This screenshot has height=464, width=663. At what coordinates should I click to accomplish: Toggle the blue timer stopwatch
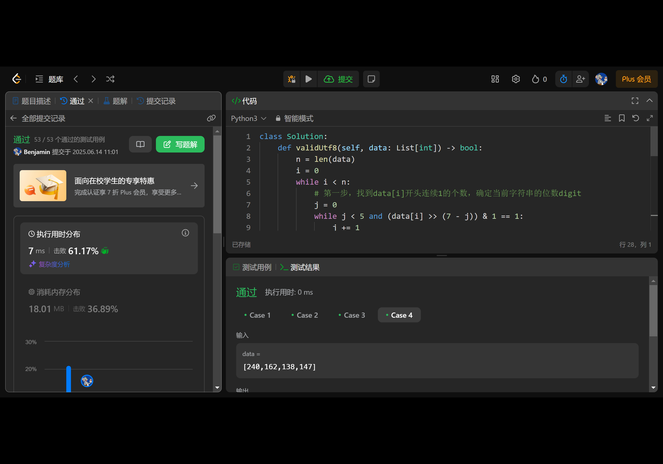(x=563, y=79)
